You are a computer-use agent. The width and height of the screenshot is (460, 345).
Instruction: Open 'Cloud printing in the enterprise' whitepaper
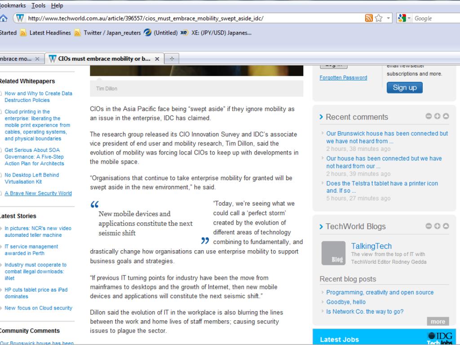37,125
